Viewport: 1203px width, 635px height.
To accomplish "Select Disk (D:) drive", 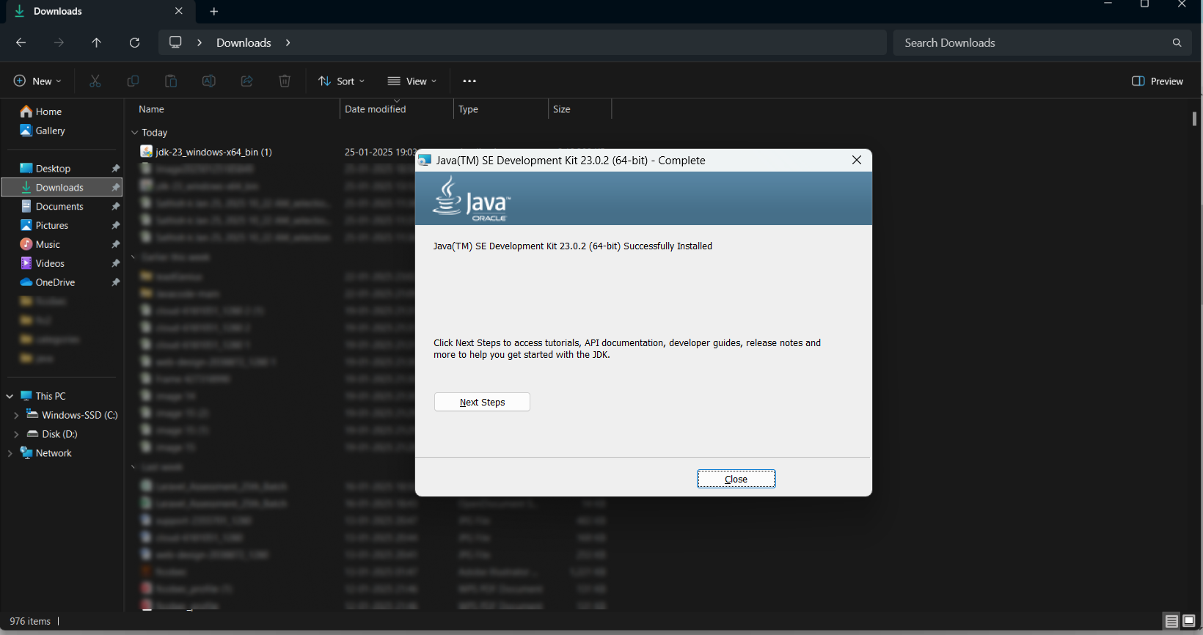I will pyautogui.click(x=59, y=434).
